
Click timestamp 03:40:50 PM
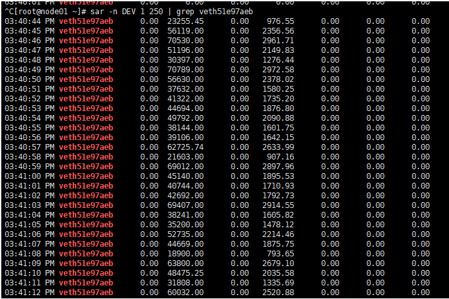tap(30, 79)
